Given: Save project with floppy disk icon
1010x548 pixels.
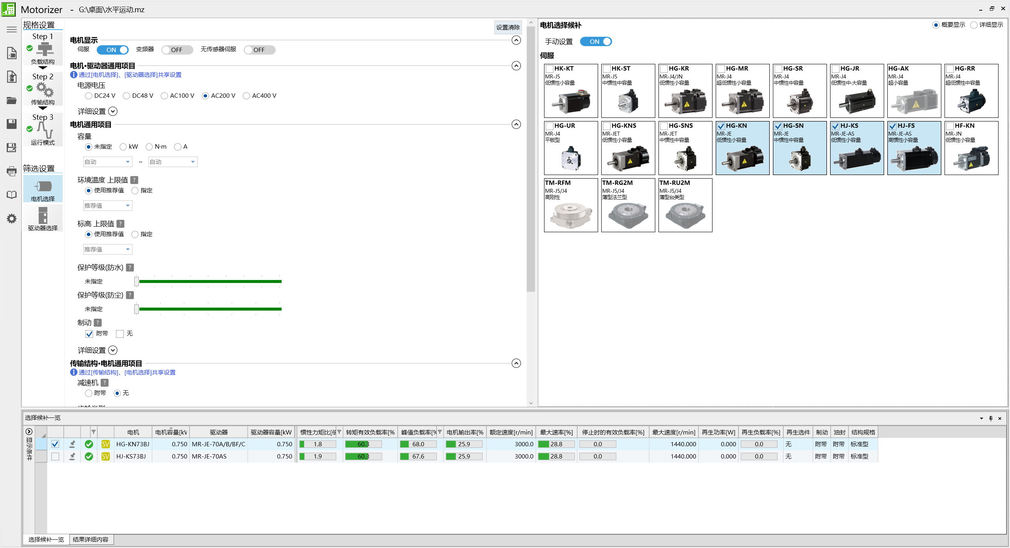Looking at the screenshot, I should coord(12,124).
